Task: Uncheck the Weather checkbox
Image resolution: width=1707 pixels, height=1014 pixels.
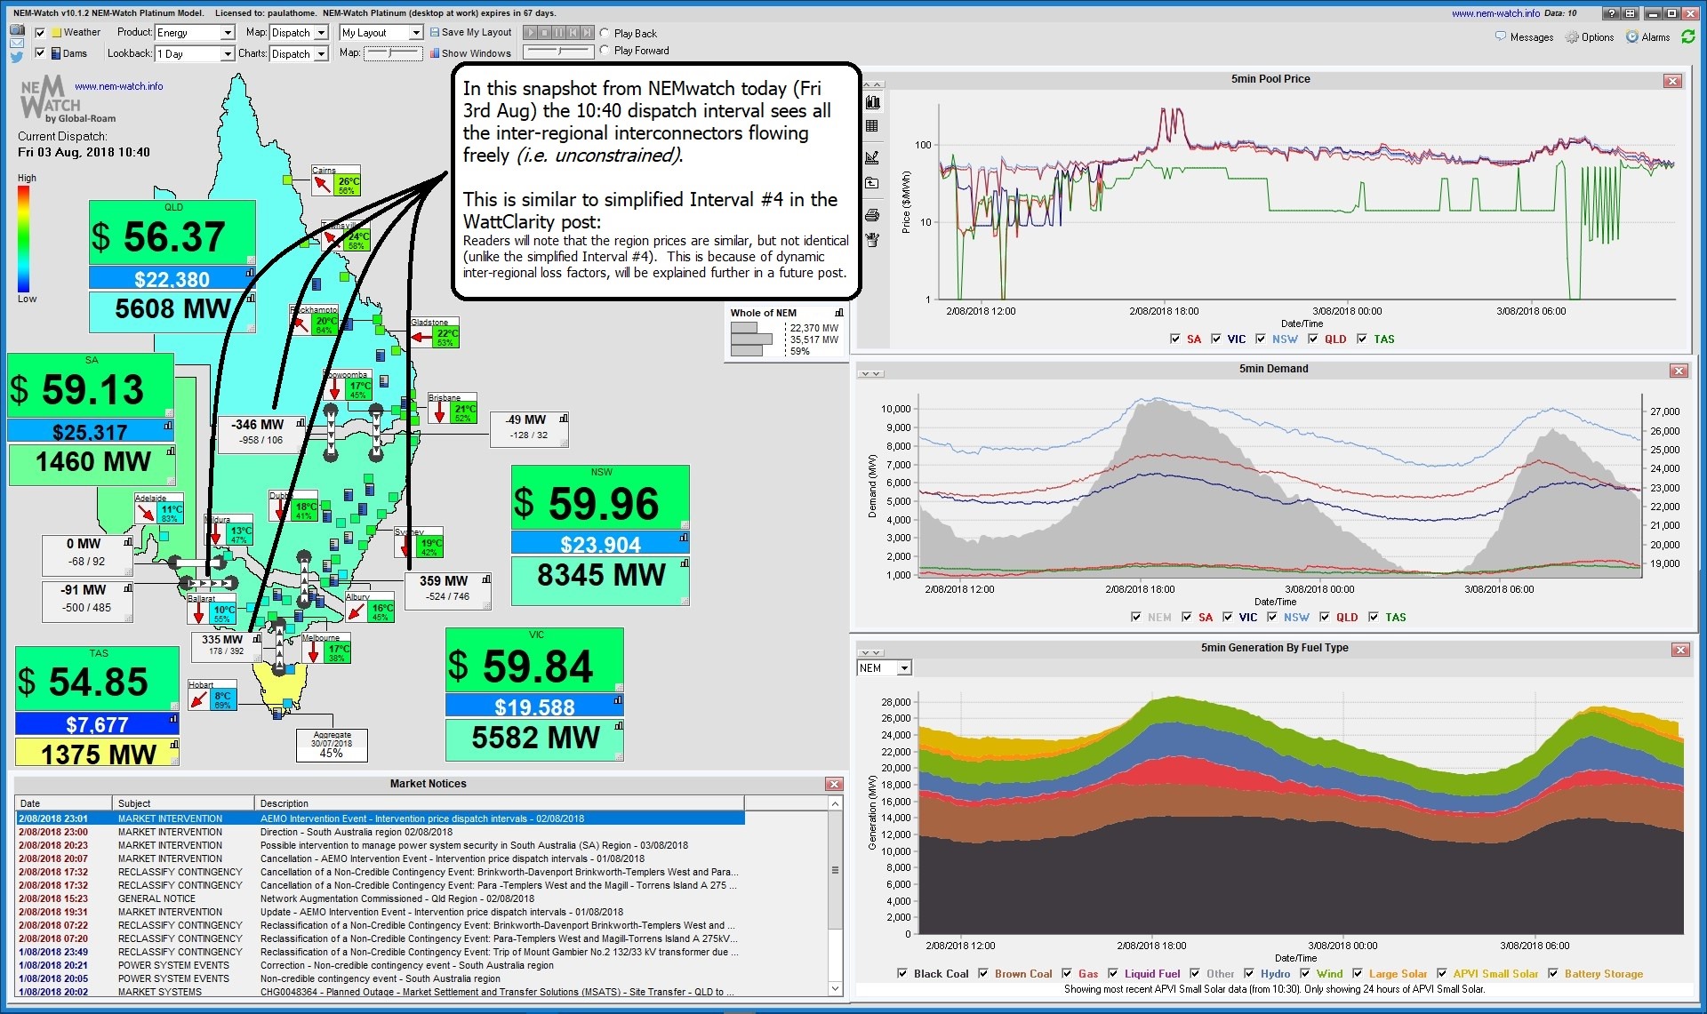Action: pos(40,33)
